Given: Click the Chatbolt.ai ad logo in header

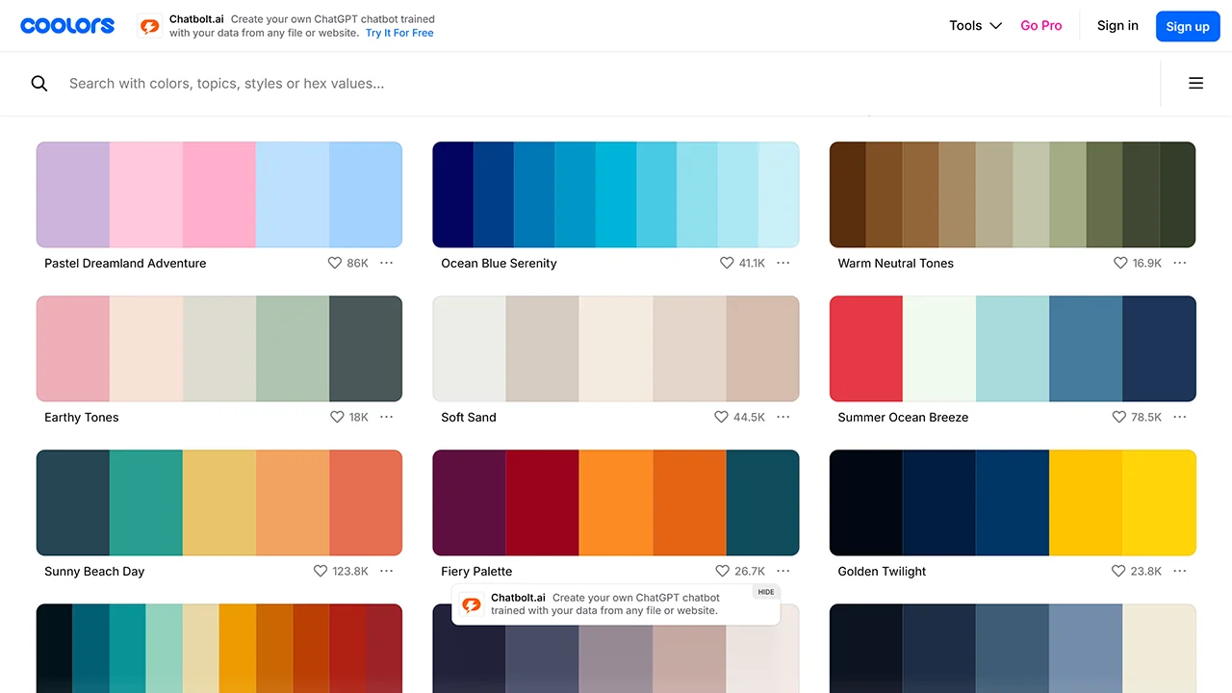Looking at the screenshot, I should [149, 26].
